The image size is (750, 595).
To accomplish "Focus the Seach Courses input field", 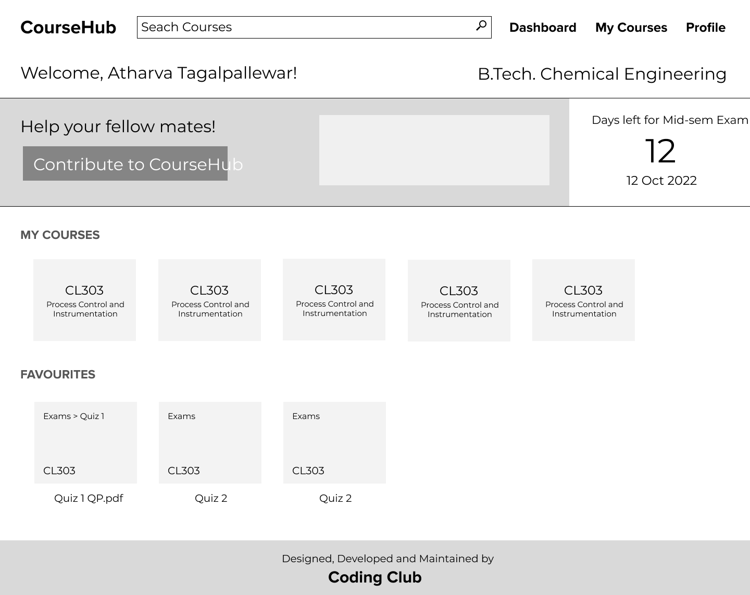I will pyautogui.click(x=314, y=27).
